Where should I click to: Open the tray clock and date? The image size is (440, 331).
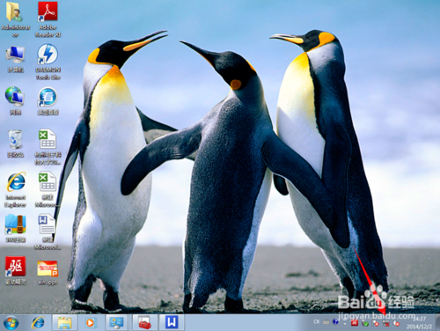(420, 322)
